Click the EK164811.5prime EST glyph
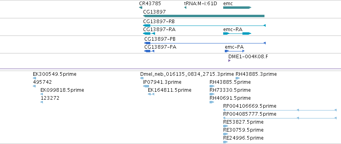 [x=151, y=94]
